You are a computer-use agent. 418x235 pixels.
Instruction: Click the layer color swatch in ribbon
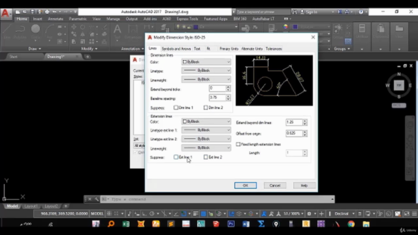click(196, 27)
